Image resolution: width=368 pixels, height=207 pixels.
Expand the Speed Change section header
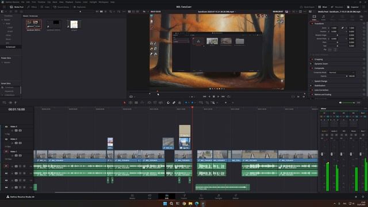coord(321,81)
